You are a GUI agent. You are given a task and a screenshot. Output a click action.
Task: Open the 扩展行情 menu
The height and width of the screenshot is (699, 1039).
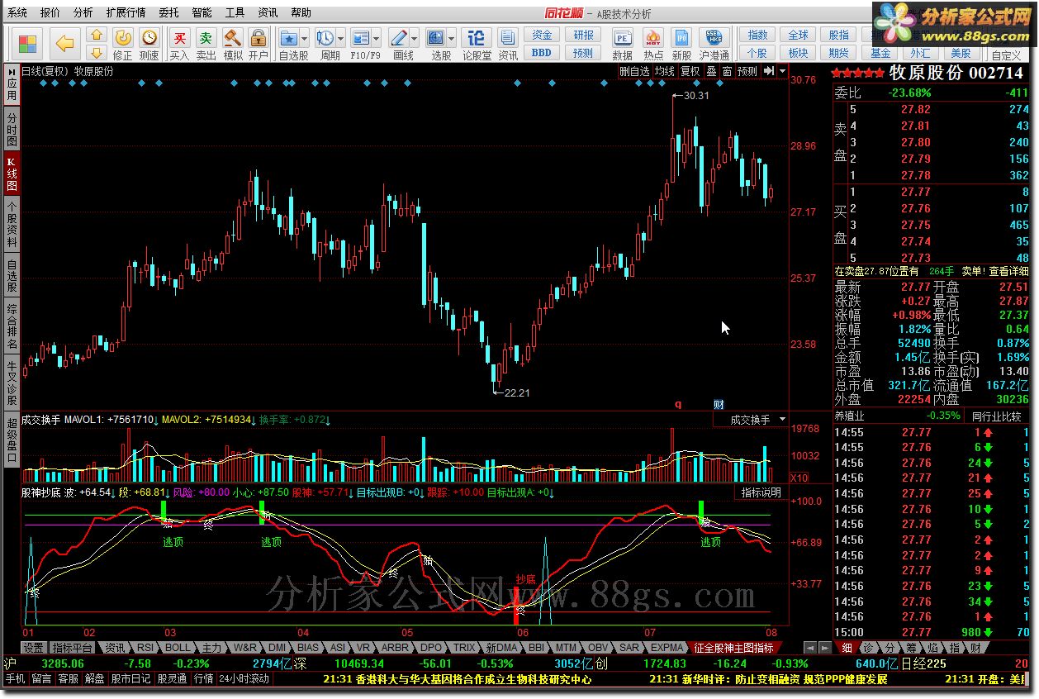coord(126,12)
